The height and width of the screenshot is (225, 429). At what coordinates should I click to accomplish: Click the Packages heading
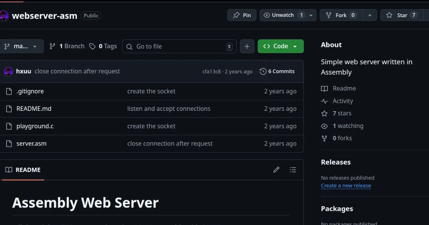click(337, 209)
